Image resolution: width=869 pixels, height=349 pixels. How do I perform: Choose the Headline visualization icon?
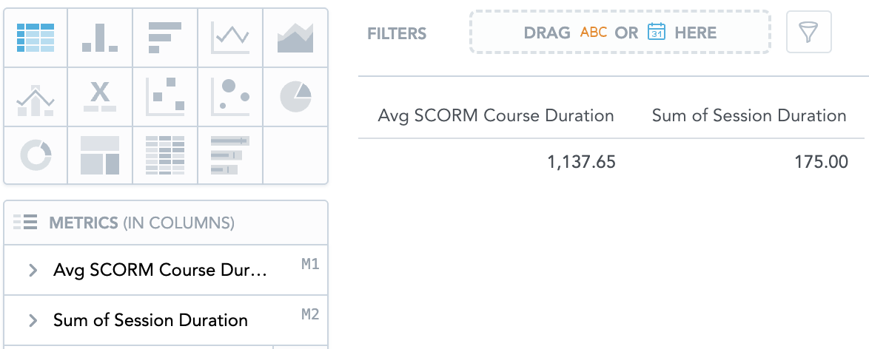pos(100,97)
